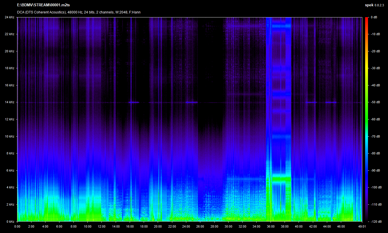
Task: Select the 49:01 end time marker
Action: click(362, 226)
